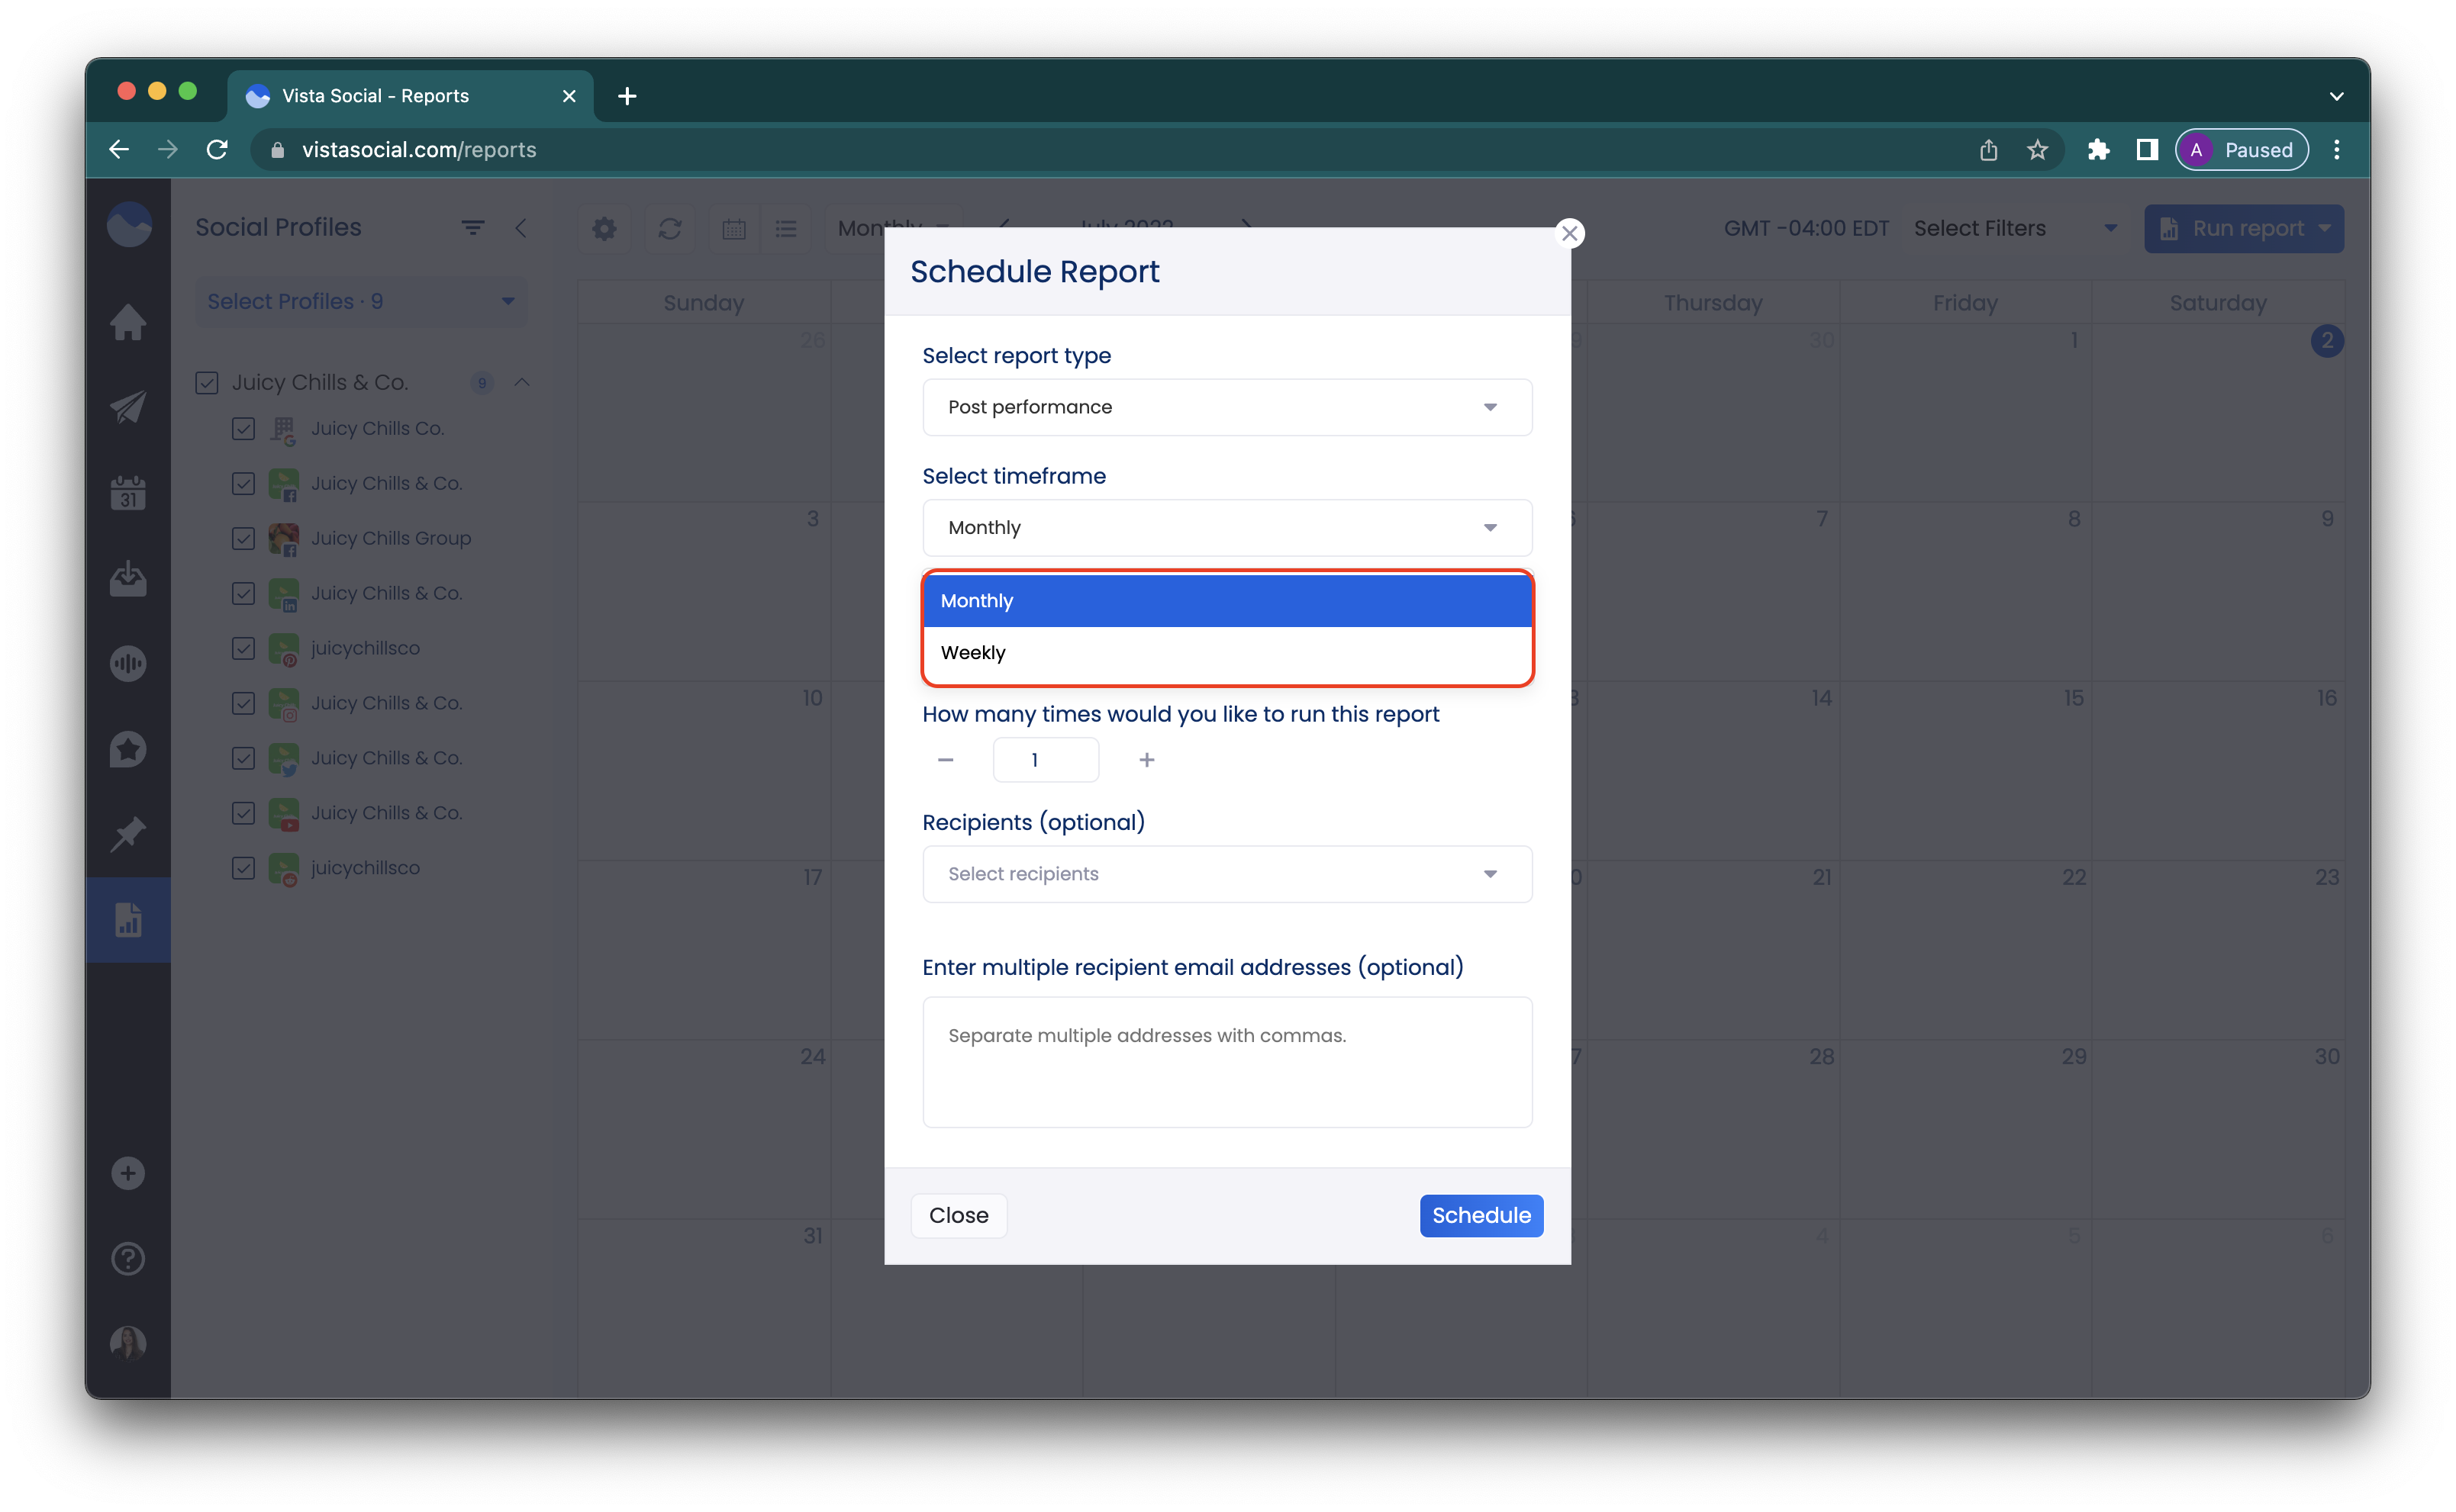This screenshot has height=1512, width=2456.
Task: Open a new browser tab
Action: [627, 96]
